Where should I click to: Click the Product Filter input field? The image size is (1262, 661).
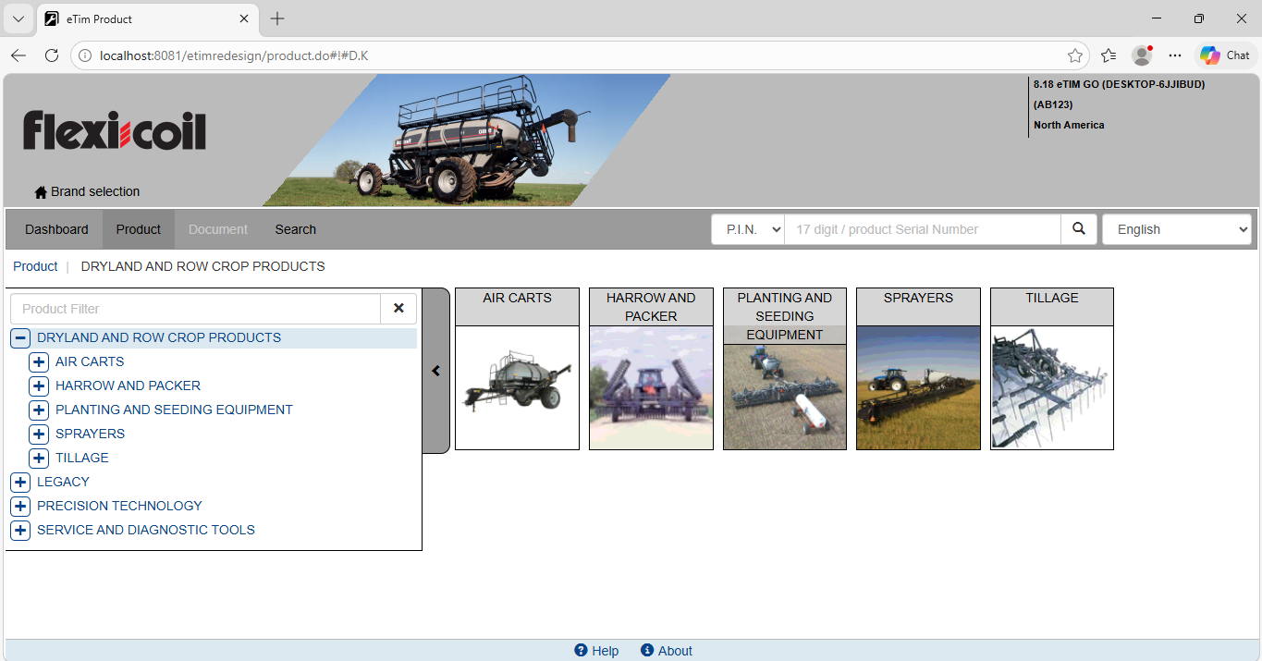tap(196, 309)
